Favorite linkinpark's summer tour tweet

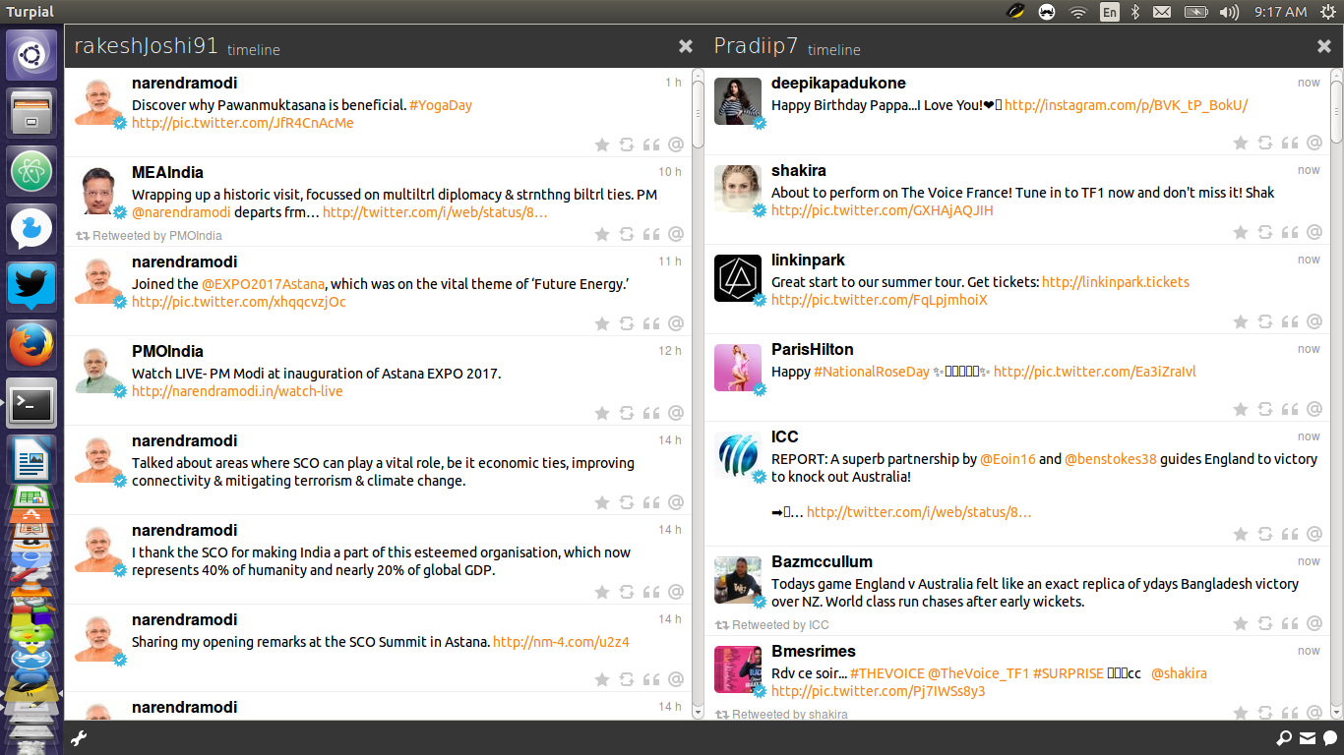pyautogui.click(x=1241, y=321)
